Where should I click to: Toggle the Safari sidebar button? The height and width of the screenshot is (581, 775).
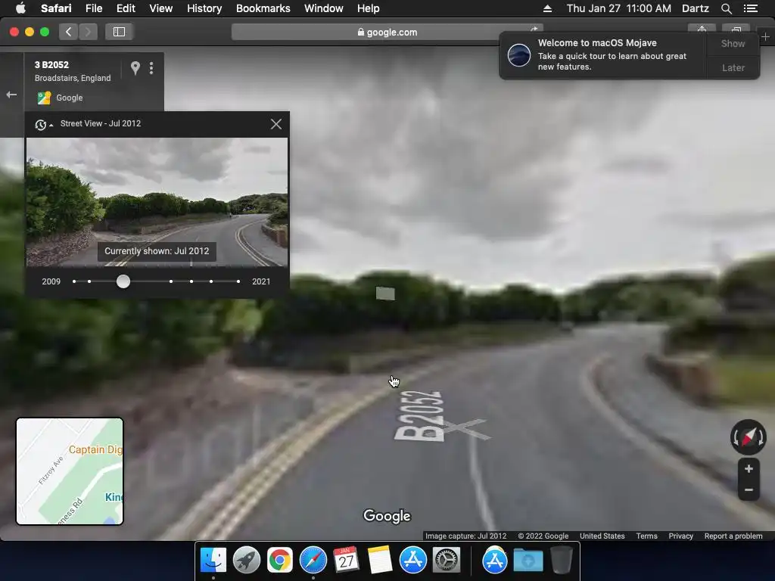click(119, 32)
